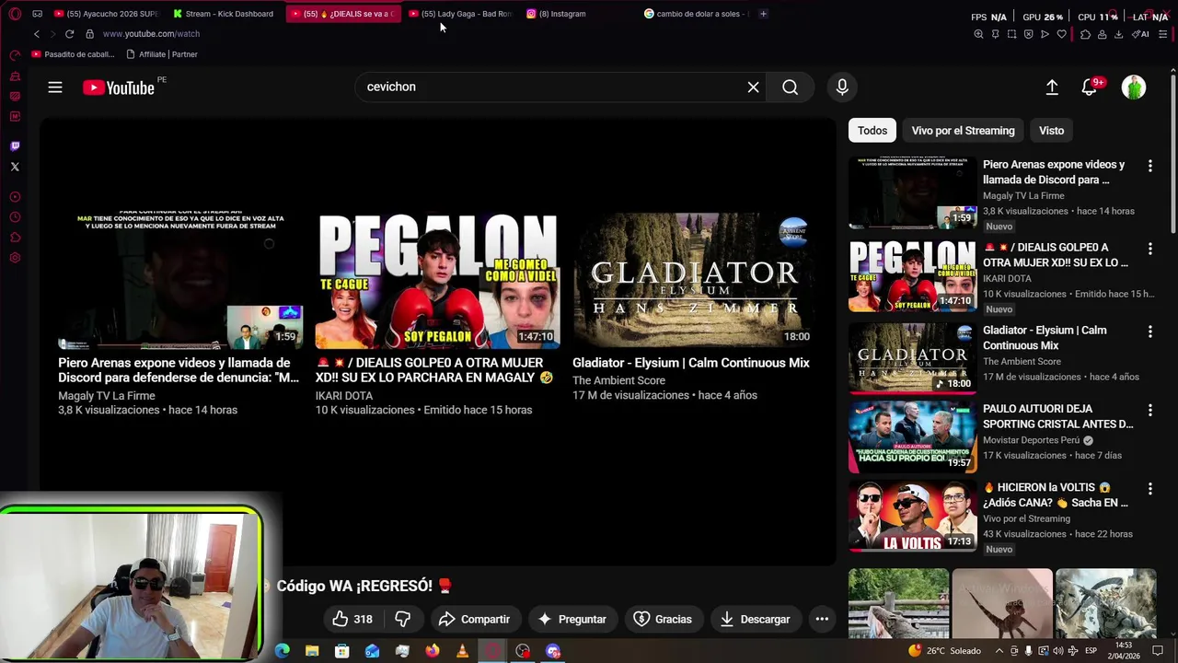
Task: Dislike the current video
Action: pyautogui.click(x=403, y=619)
